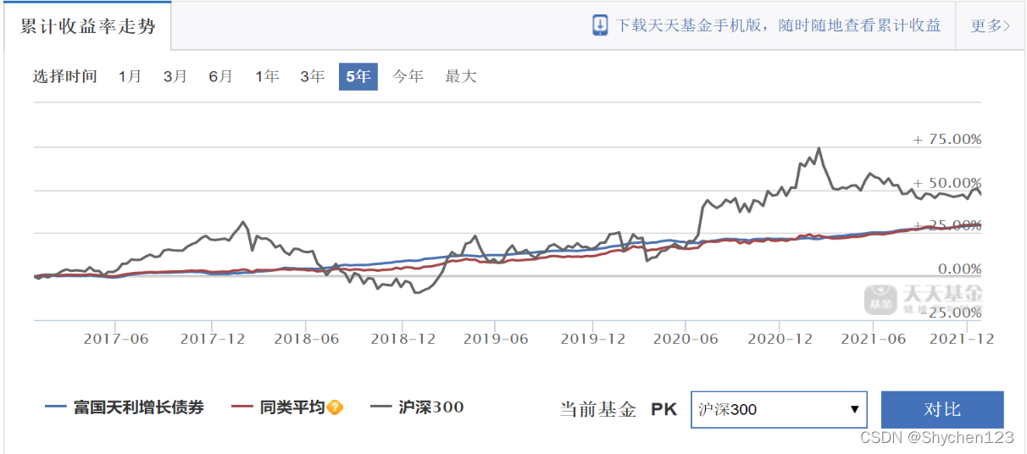Click the 2018-06 date label

pyautogui.click(x=307, y=338)
